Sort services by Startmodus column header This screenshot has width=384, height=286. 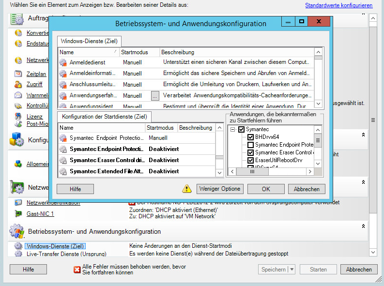point(133,52)
